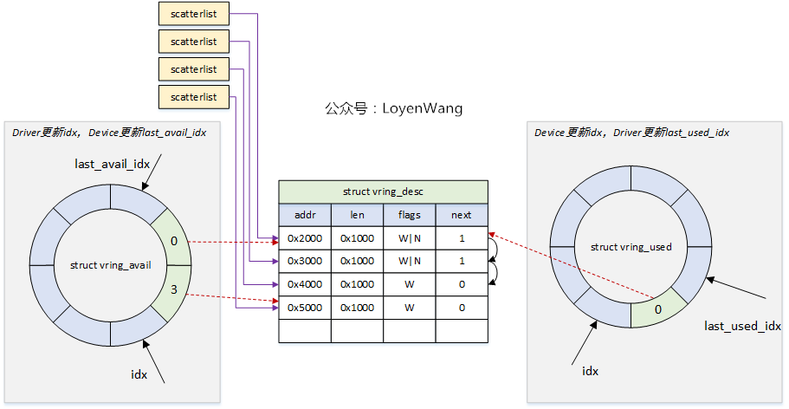Select the second scatterlist box from top
The image size is (789, 409).
tap(194, 41)
